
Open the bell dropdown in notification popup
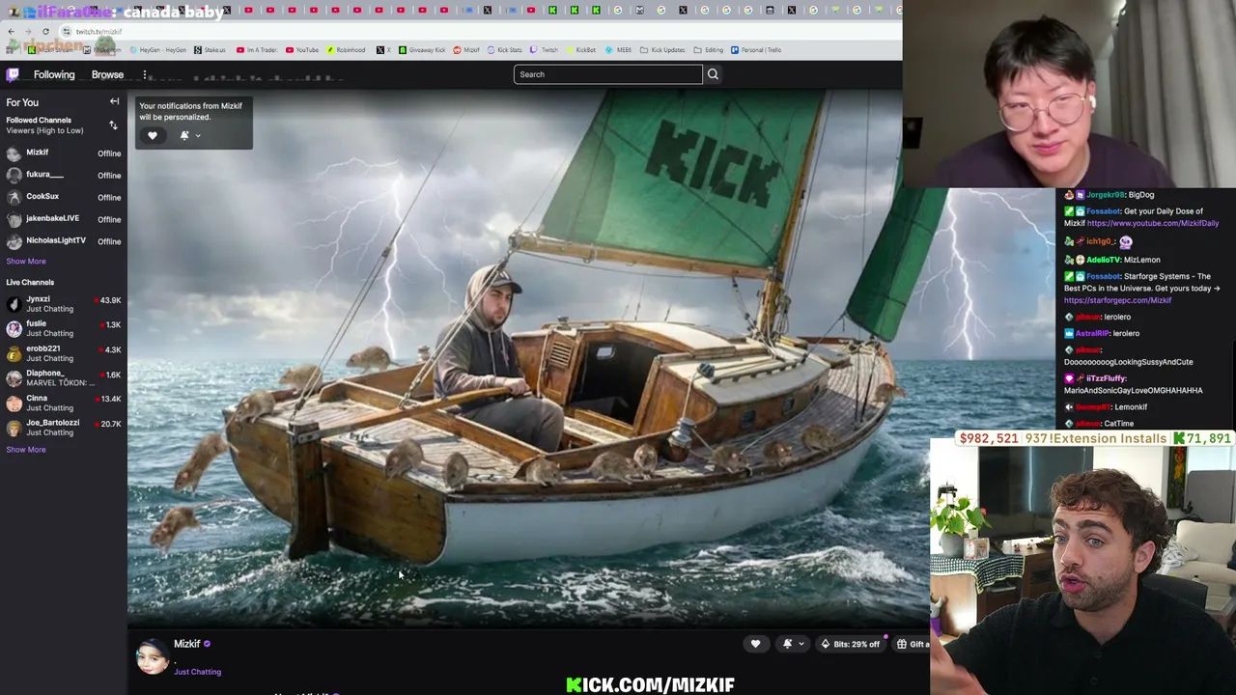tap(189, 136)
